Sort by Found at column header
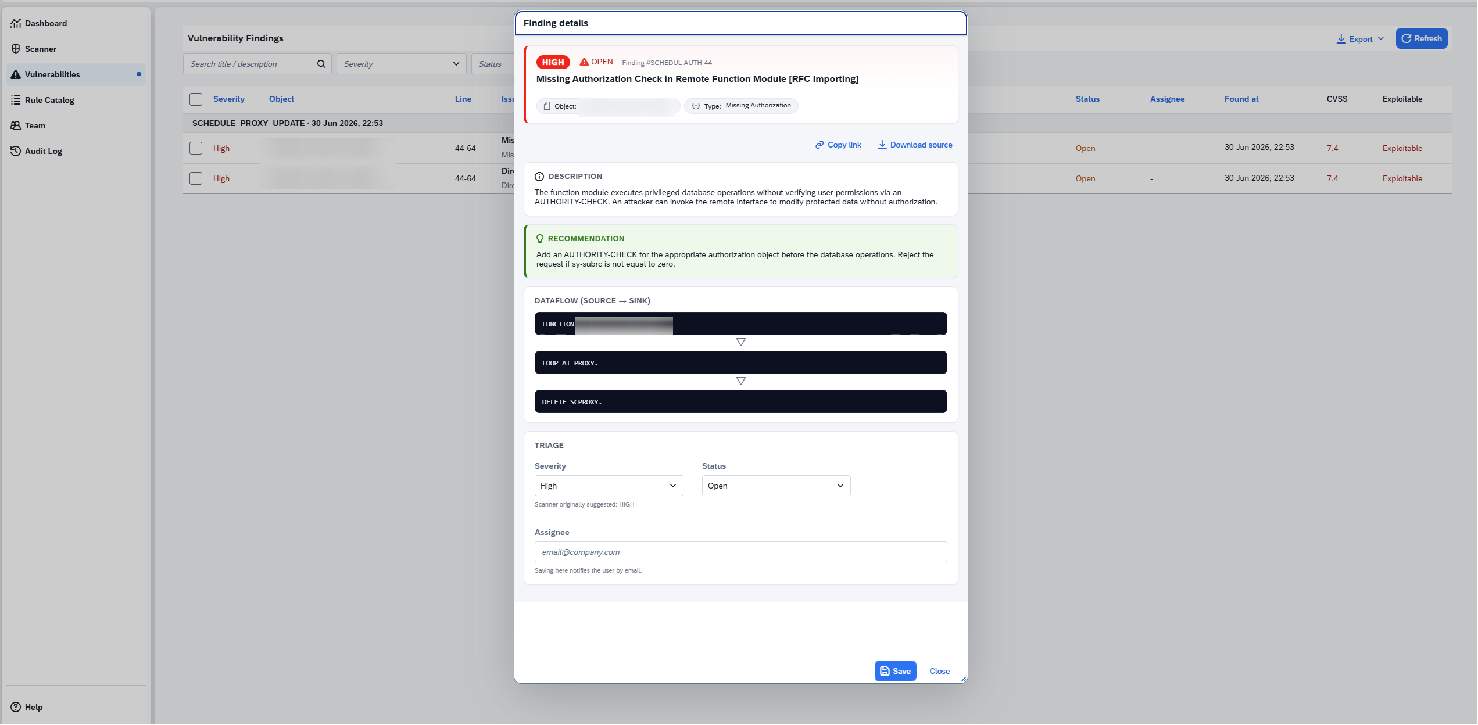 click(x=1241, y=99)
